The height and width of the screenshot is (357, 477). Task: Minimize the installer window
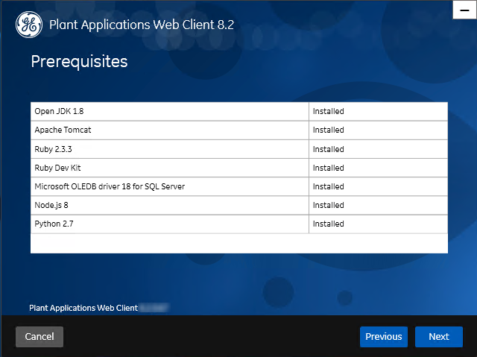[x=464, y=10]
